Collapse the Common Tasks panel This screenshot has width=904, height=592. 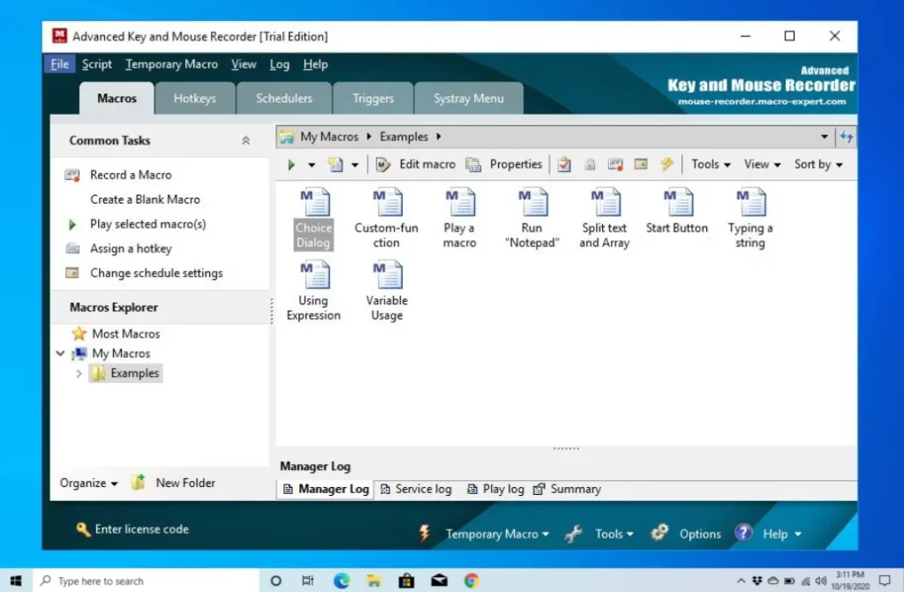[245, 139]
